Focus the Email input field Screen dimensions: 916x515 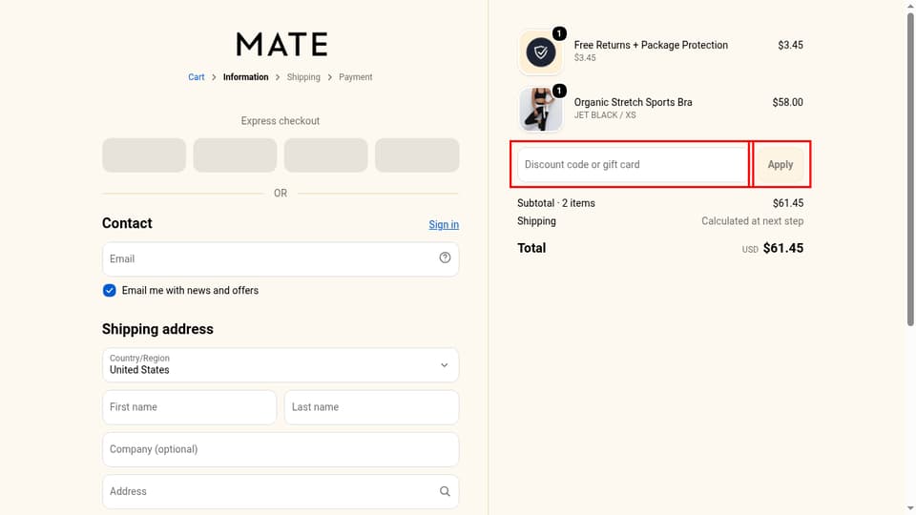click(x=281, y=258)
